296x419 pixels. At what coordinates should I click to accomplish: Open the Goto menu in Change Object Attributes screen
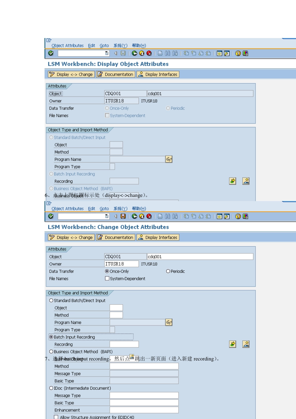point(104,209)
